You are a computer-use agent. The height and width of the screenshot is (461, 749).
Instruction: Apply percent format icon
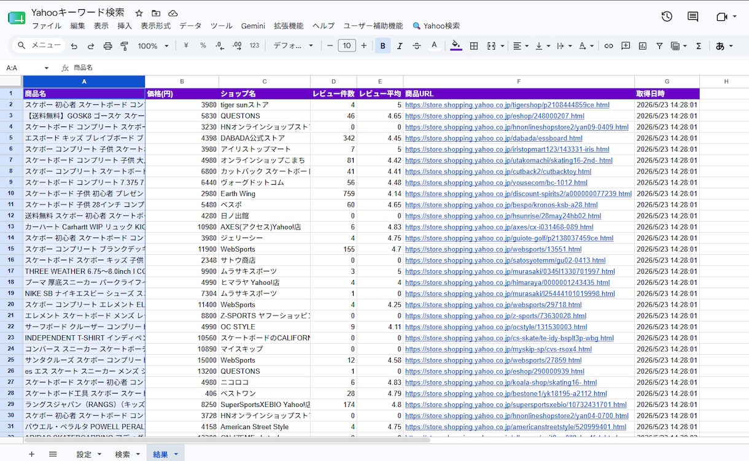click(x=203, y=45)
